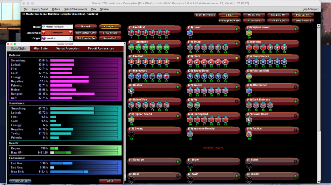The image size is (331, 185).
Task: Click previous archetype arrow beside Corruptor
Action: coord(44,33)
